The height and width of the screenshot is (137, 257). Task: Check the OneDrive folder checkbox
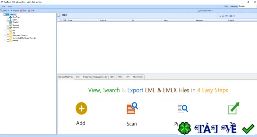[8, 17]
